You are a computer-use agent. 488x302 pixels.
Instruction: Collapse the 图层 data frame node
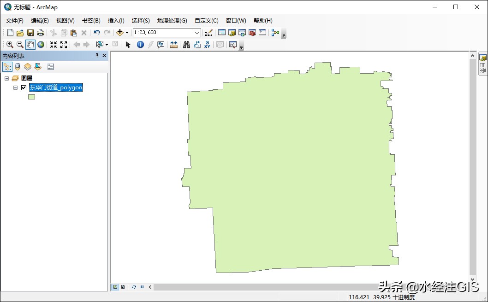click(6, 78)
